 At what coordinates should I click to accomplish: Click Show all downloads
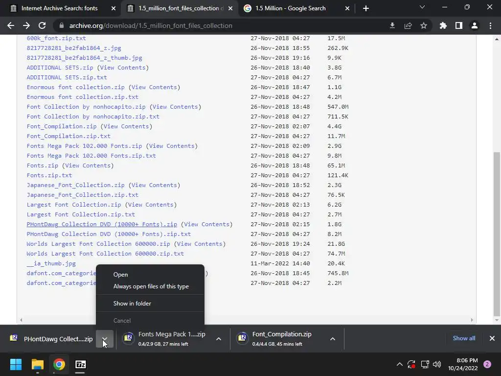tap(464, 338)
